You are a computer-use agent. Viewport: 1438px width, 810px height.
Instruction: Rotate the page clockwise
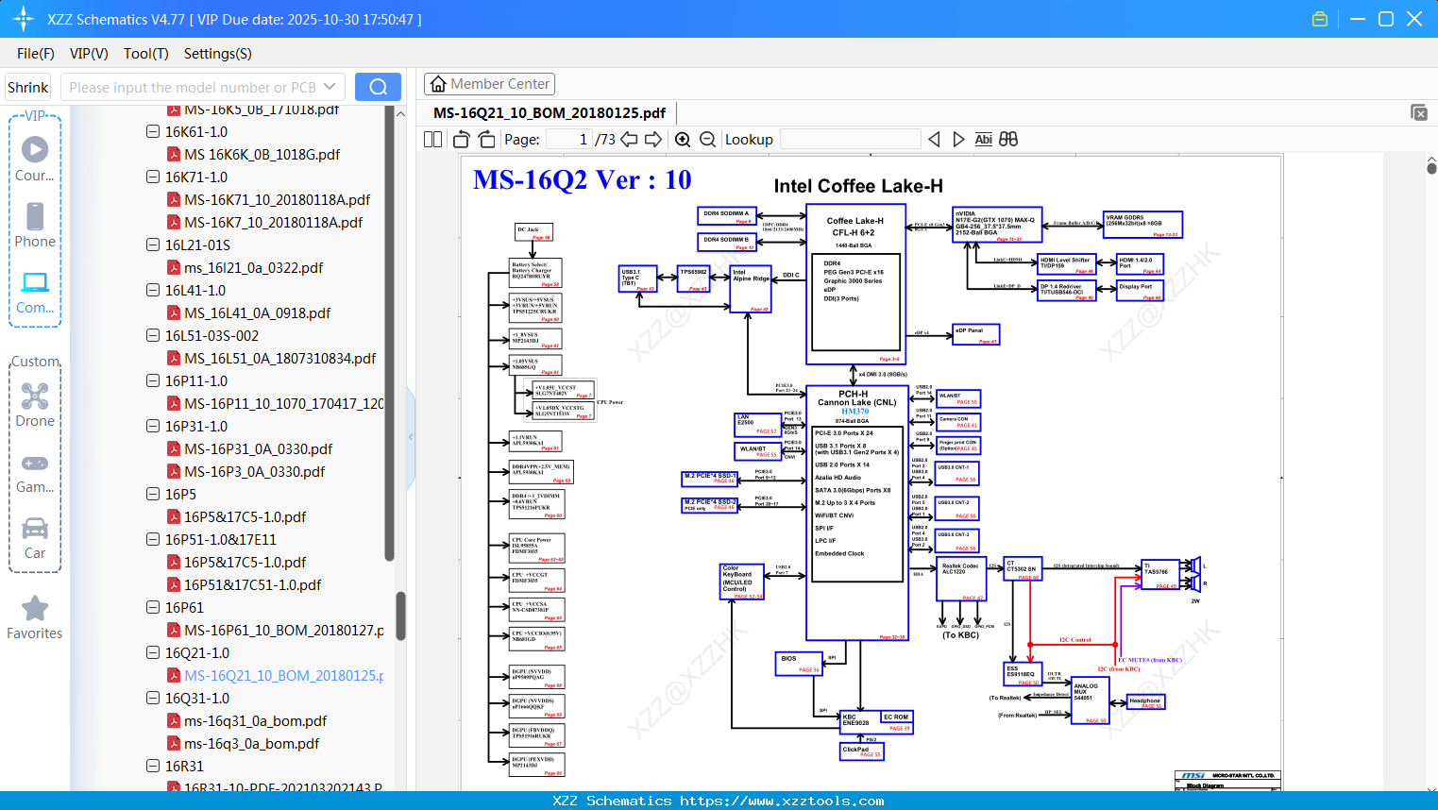tap(486, 140)
